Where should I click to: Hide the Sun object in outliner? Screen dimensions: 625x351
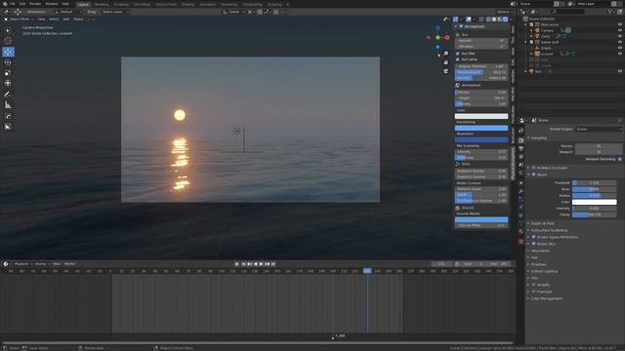pyautogui.click(x=620, y=71)
